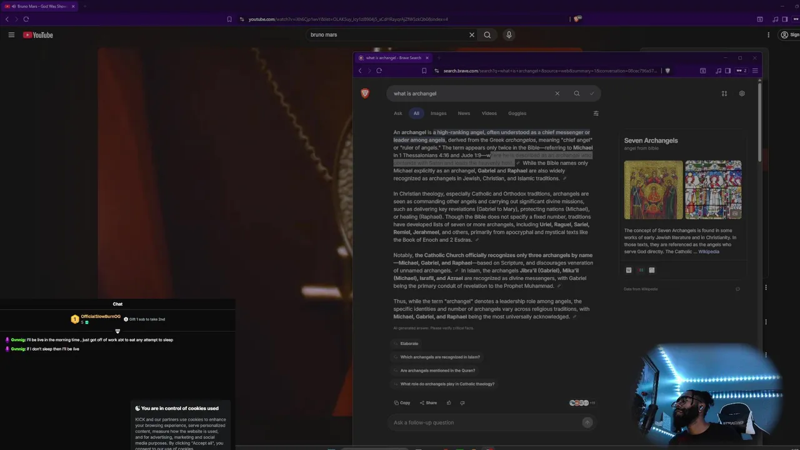Open Brave Shields in YouTube window
The height and width of the screenshot is (450, 800).
[x=577, y=19]
